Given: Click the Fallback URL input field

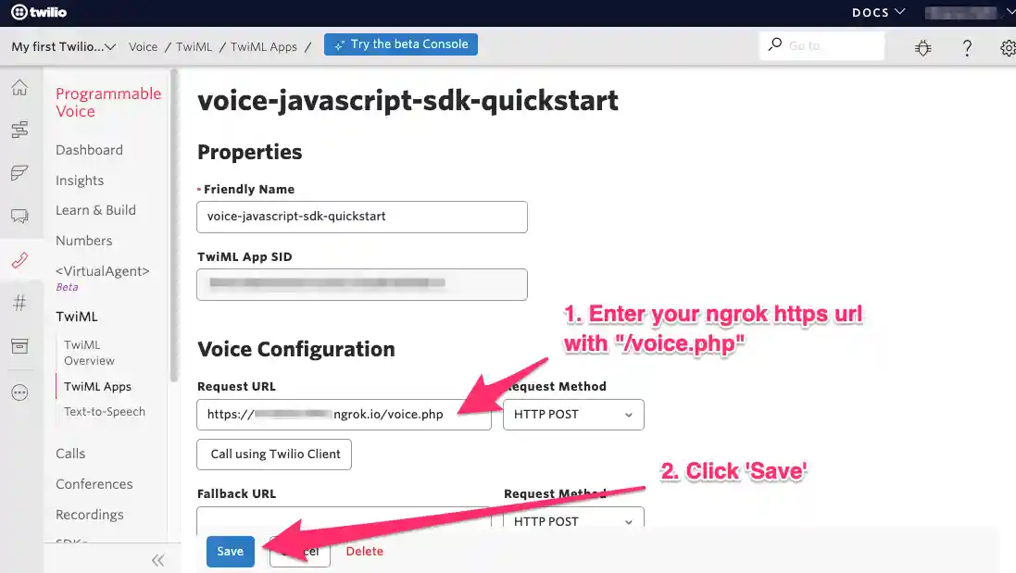Looking at the screenshot, I should [344, 518].
